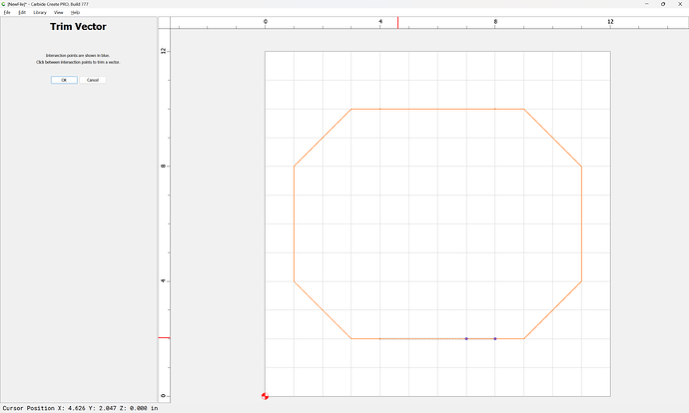The height and width of the screenshot is (413, 689).
Task: Click the right blue intersection point
Action: click(495, 339)
